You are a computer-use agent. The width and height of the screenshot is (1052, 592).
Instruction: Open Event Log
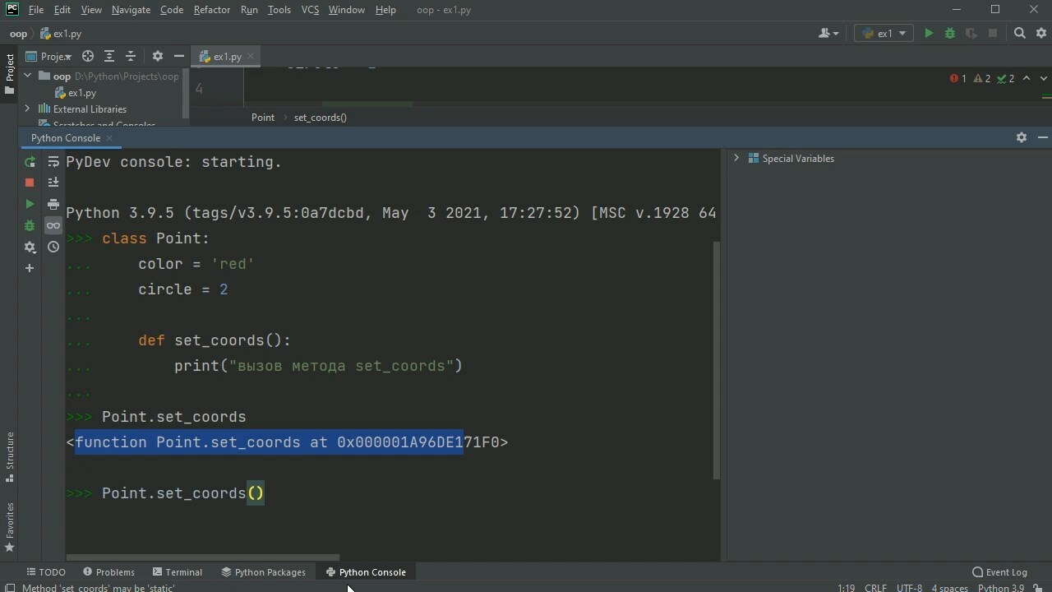(999, 572)
